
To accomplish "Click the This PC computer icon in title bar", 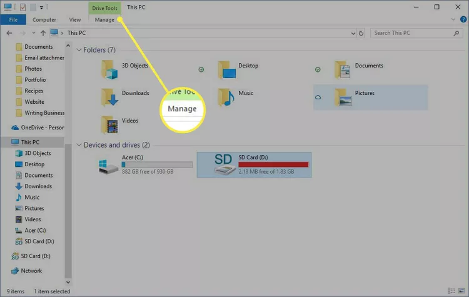I will tap(8, 7).
